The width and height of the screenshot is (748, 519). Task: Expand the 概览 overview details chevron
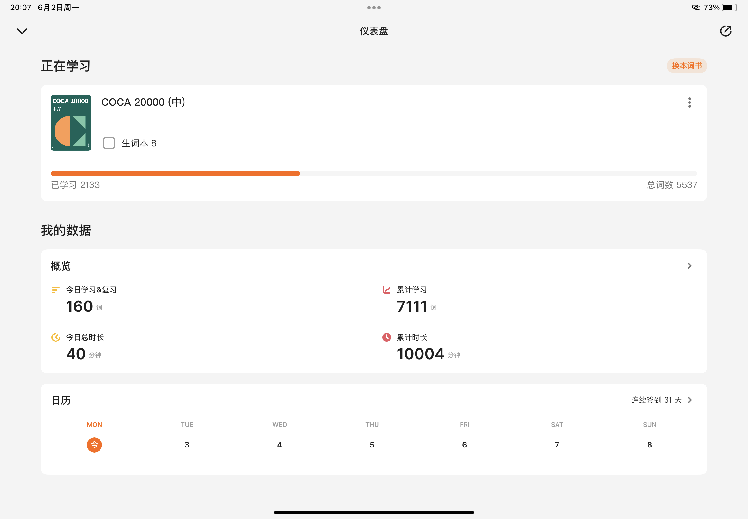coord(689,266)
